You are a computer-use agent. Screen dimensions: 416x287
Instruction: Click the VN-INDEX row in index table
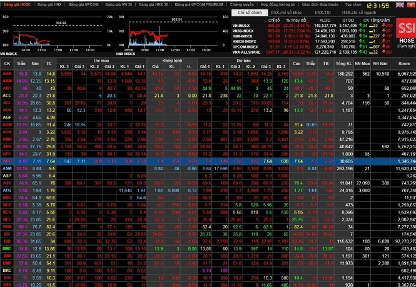point(313,26)
